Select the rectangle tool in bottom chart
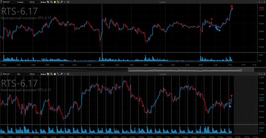Screen dimensions: 266x138 pos(68,74)
